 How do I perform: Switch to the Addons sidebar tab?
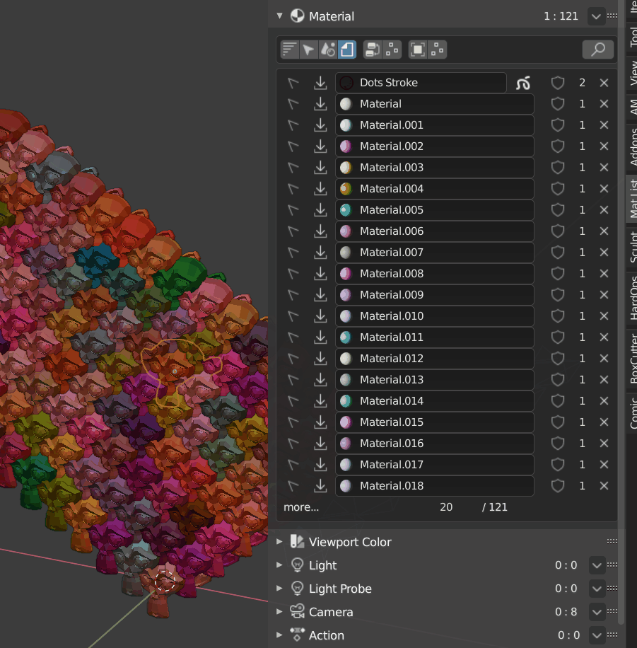[633, 147]
